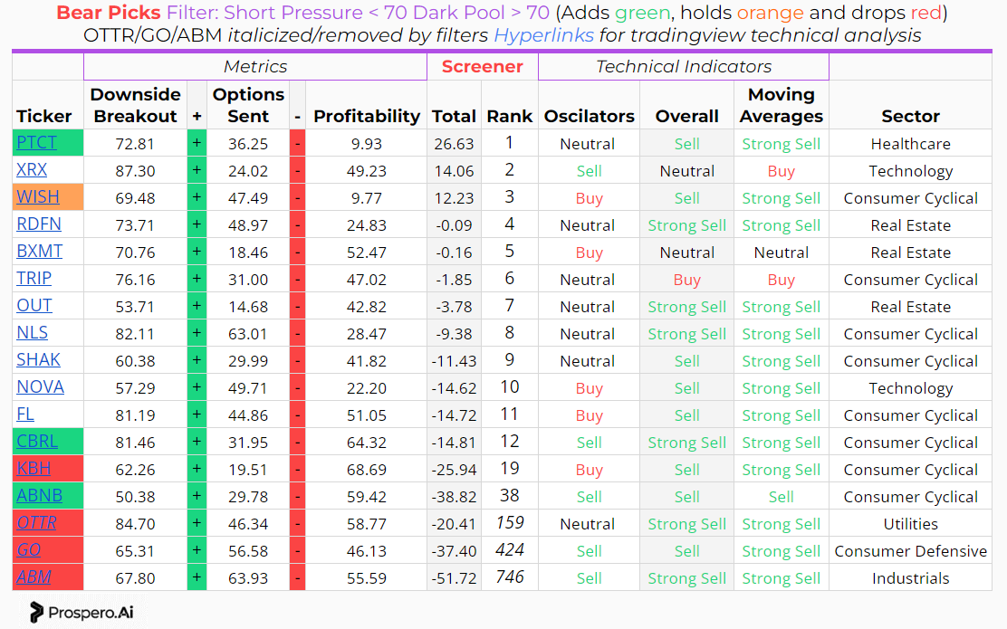Click the Hyperlinks word in subtitle

pos(543,35)
